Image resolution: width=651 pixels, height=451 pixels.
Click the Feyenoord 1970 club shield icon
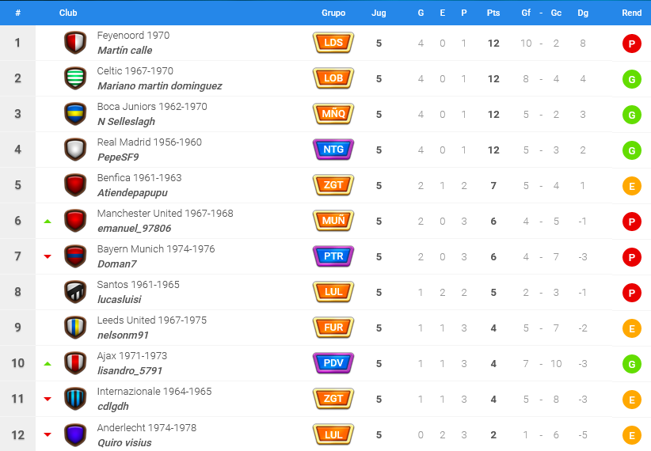pyautogui.click(x=75, y=43)
